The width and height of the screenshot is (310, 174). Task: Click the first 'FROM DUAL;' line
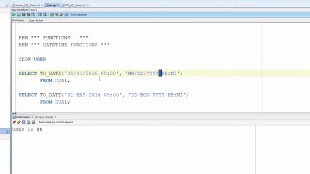55,81
